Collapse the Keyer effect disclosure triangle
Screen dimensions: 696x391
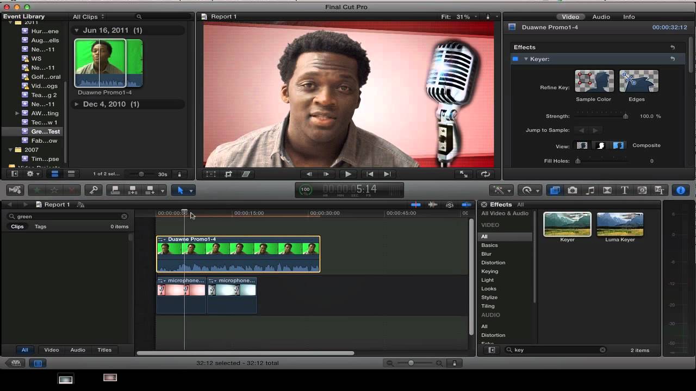[x=526, y=59]
